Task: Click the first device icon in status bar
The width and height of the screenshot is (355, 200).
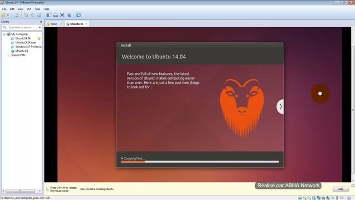Action: point(300,198)
